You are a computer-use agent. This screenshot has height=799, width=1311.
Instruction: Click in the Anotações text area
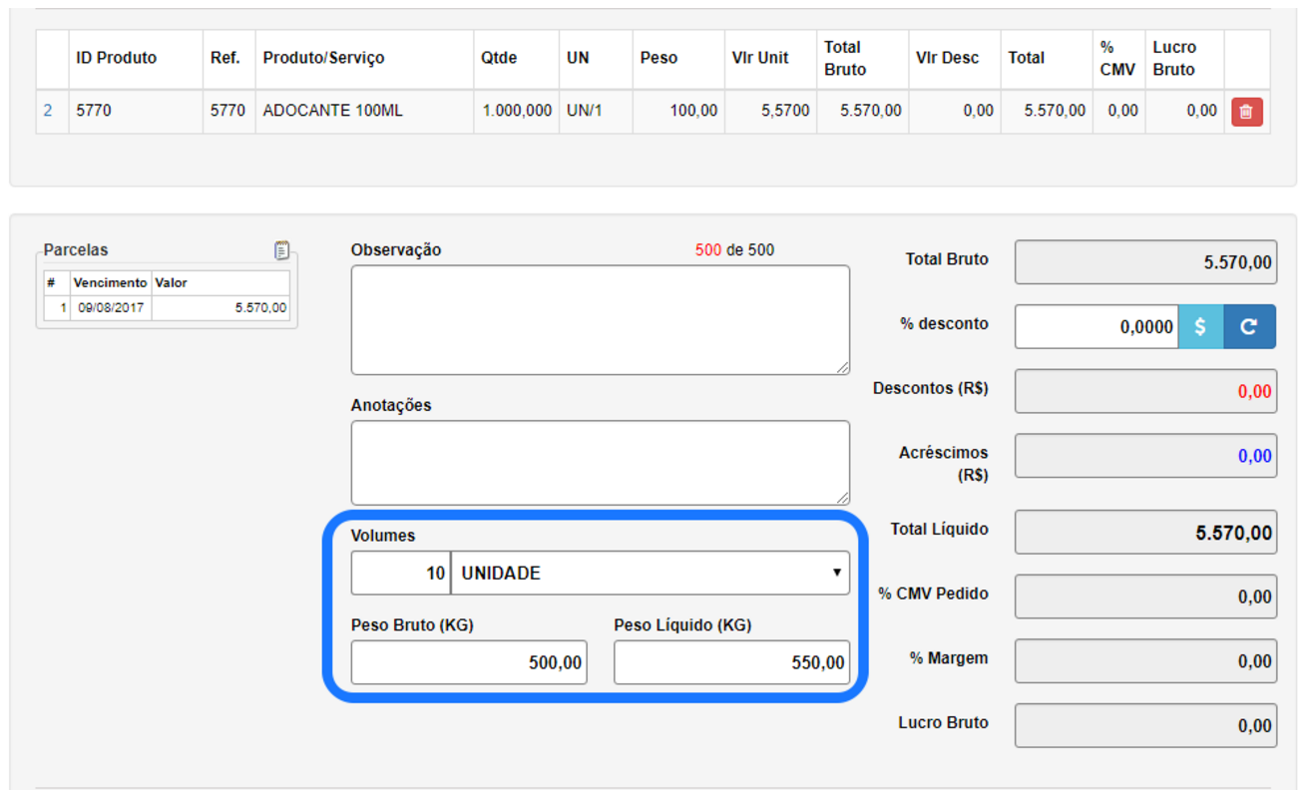click(x=600, y=462)
